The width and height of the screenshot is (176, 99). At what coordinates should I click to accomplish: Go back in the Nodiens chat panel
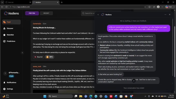[98, 14]
